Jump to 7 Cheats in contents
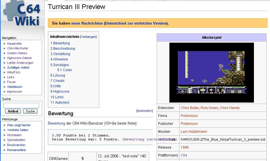The image size is (270, 161). click(57, 81)
